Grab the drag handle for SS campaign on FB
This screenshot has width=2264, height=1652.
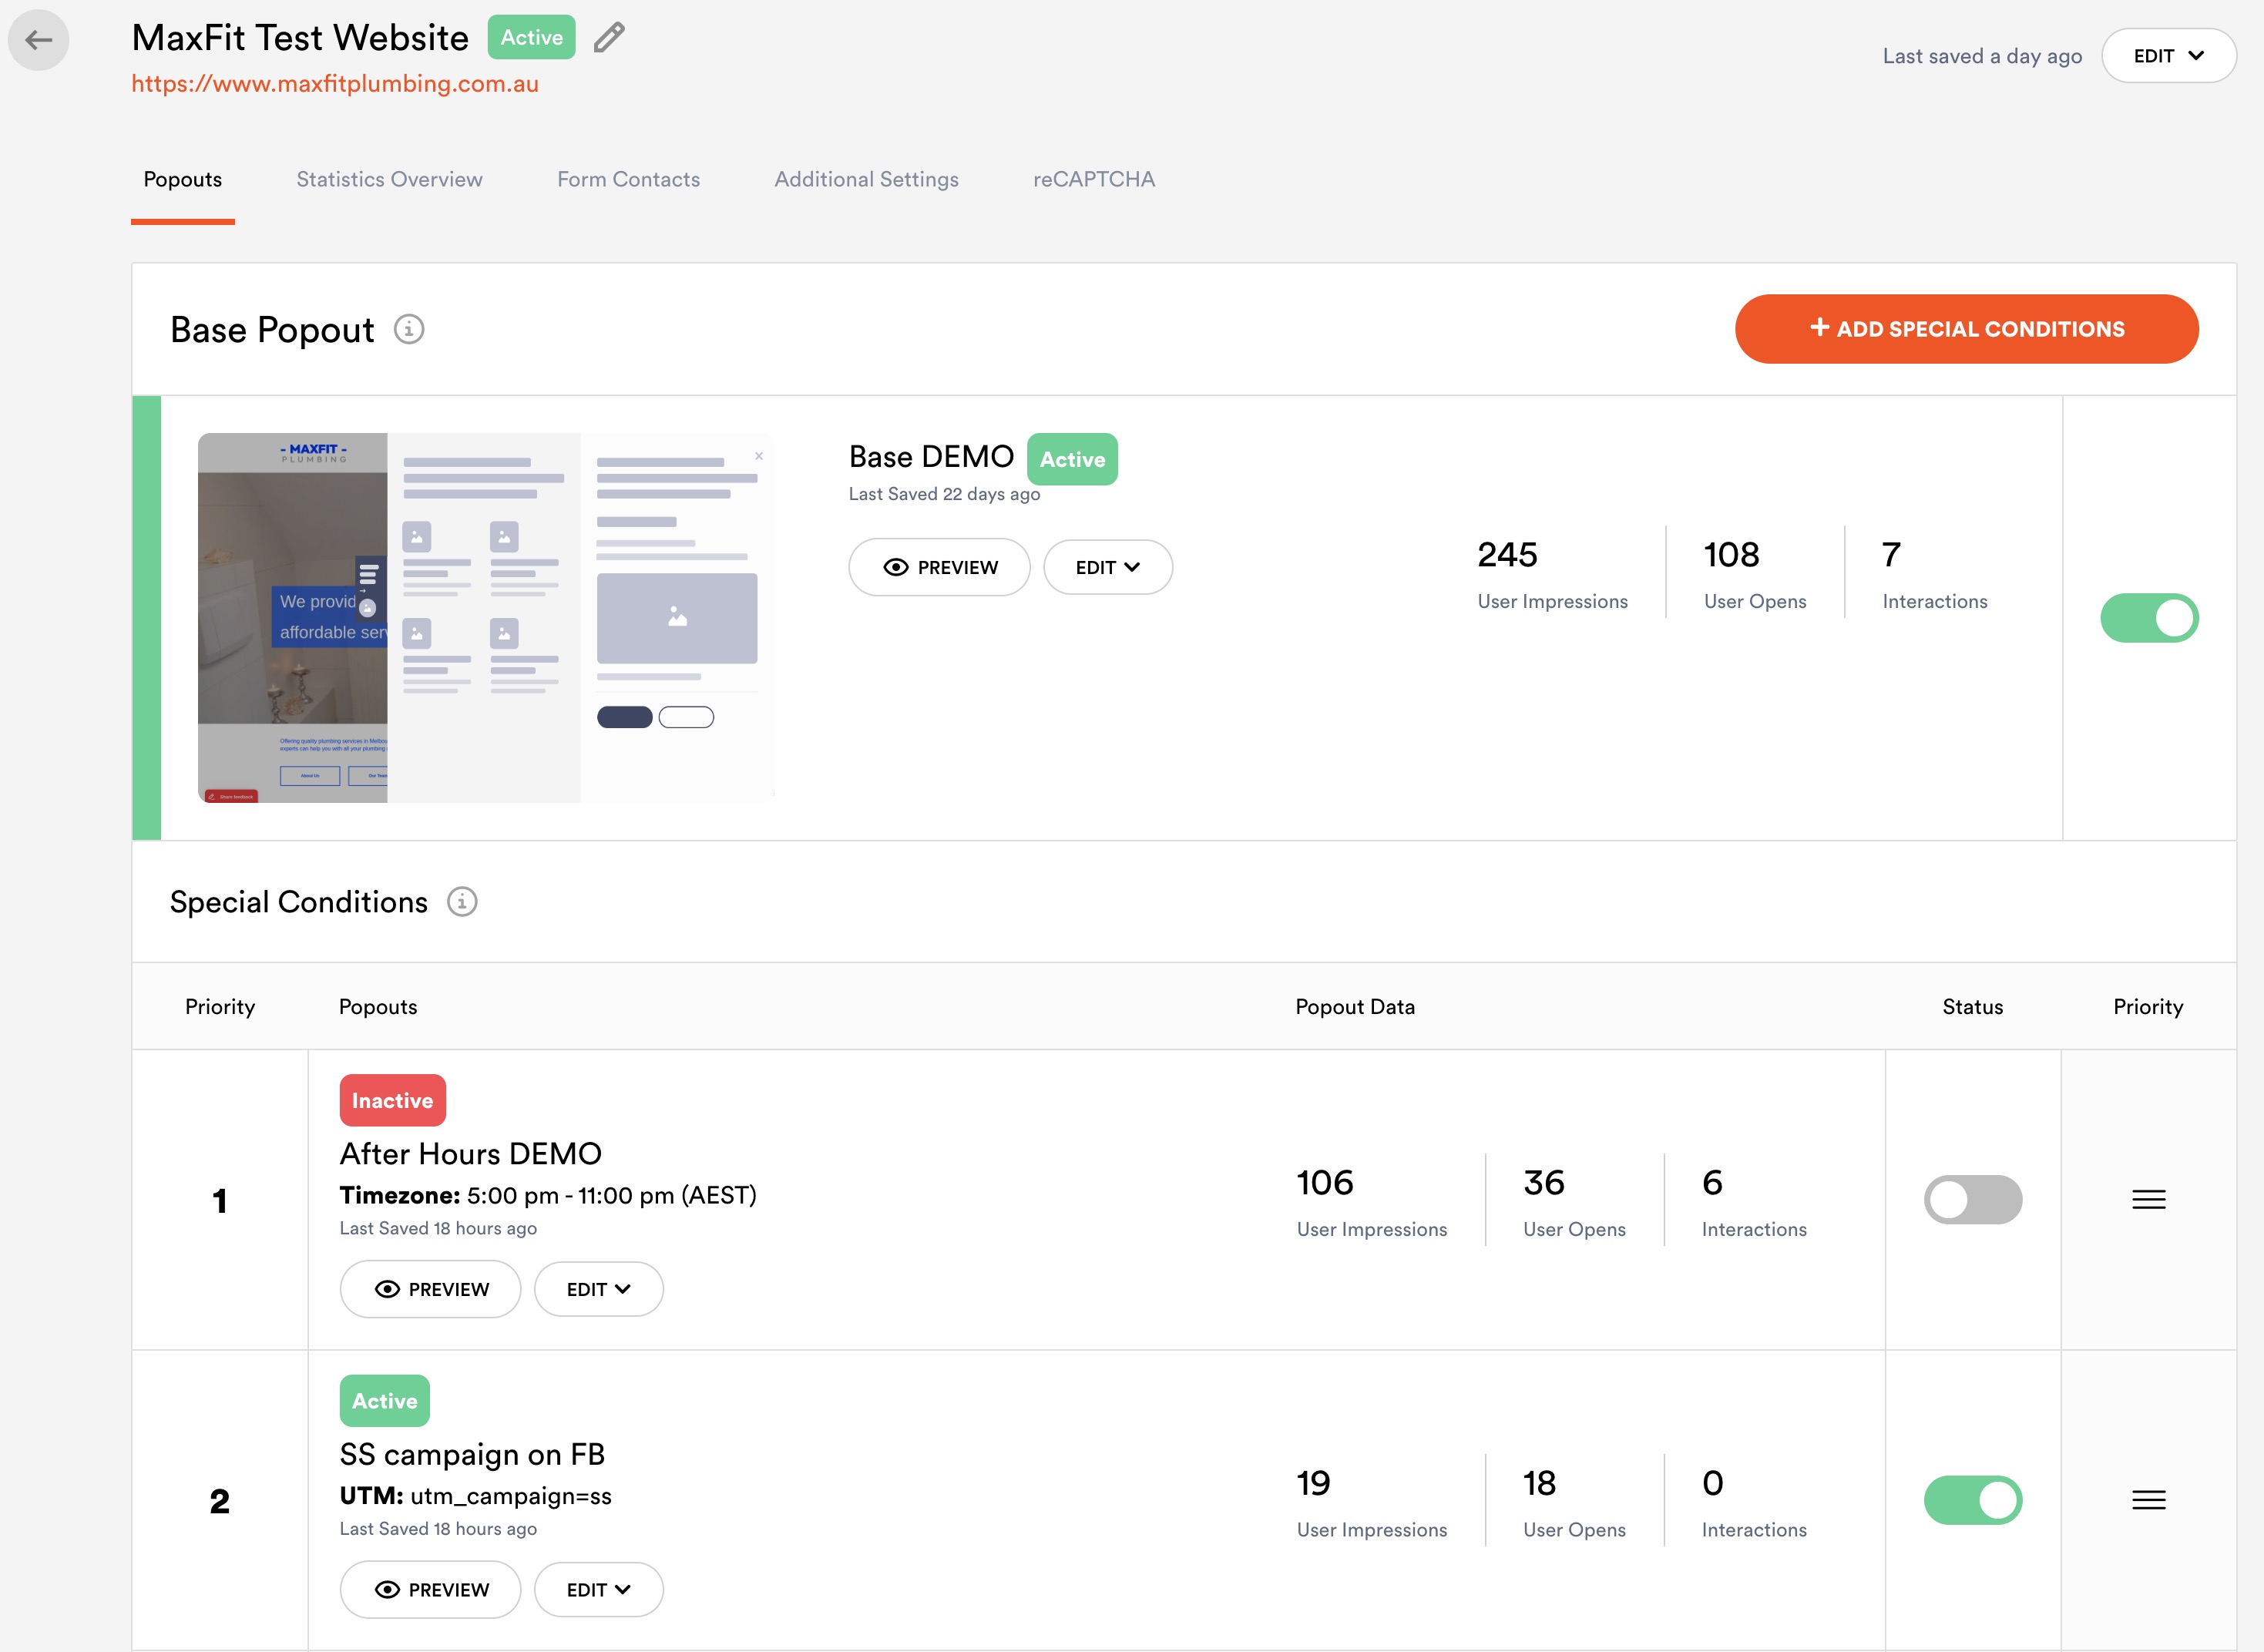2148,1499
